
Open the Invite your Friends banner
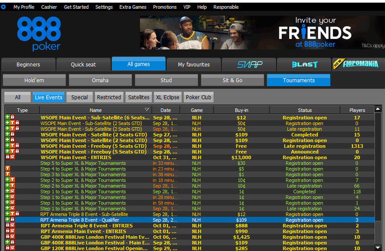pos(262,32)
